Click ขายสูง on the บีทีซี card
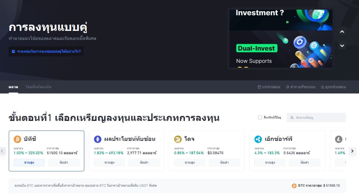This screenshot has width=359, height=196. coord(29,162)
